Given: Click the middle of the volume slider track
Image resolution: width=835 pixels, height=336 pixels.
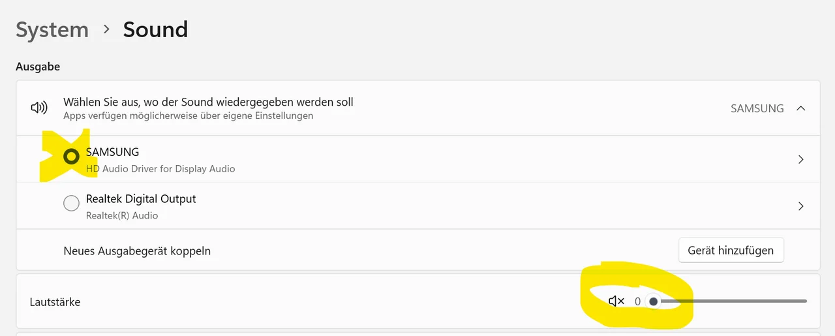Looking at the screenshot, I should (x=731, y=301).
